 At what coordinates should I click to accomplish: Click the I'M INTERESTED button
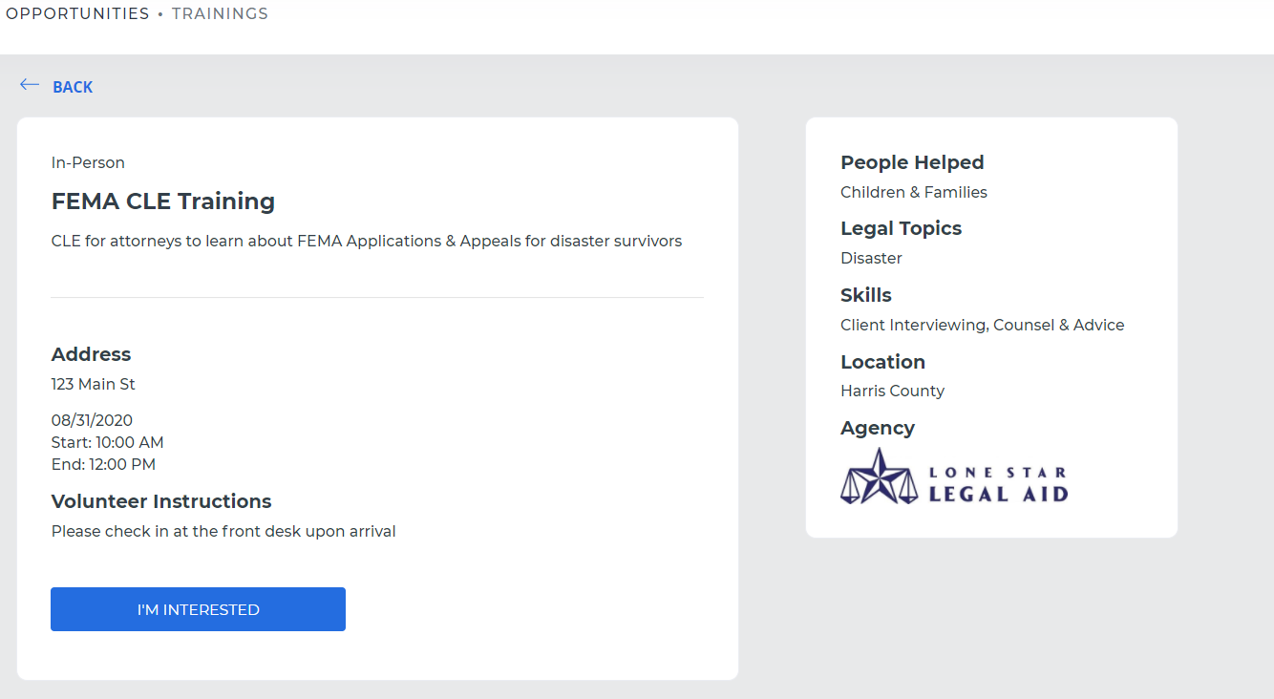(x=198, y=609)
